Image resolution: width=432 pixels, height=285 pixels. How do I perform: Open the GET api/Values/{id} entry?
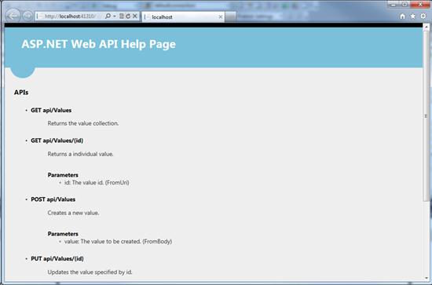point(57,141)
